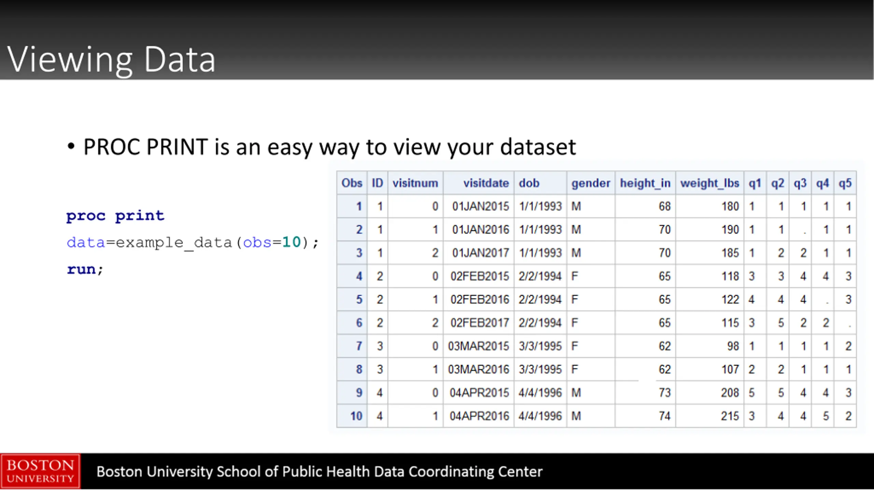This screenshot has height=491, width=874.
Task: Click the weight value 208 cell
Action: click(730, 393)
